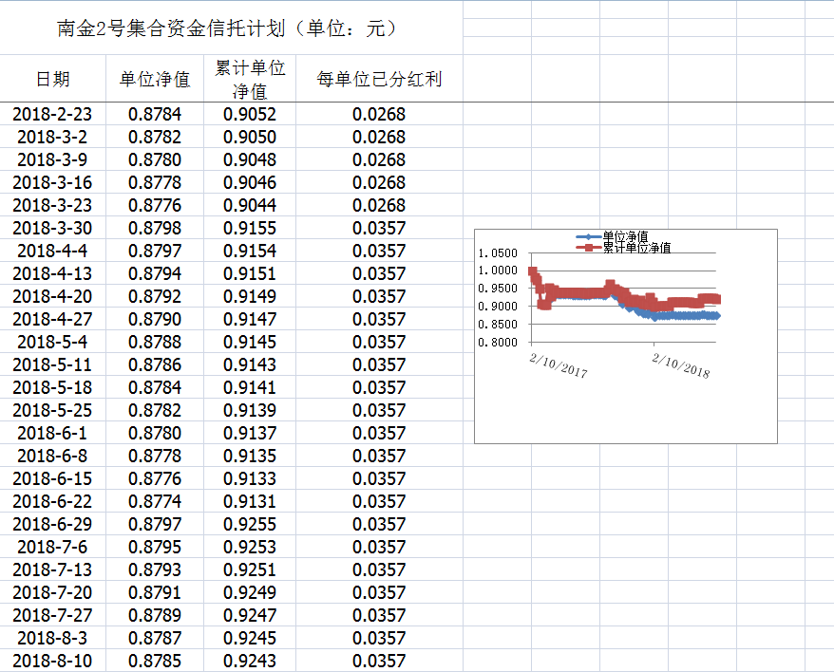Click dividend 0.0357 in the 2018-8-10 row
Viewport: 834px width, 672px height.
pyautogui.click(x=379, y=661)
